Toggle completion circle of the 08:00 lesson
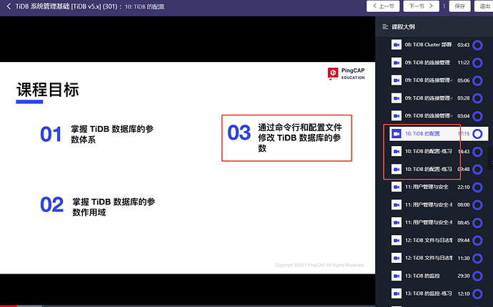This screenshot has width=493, height=307. click(477, 205)
